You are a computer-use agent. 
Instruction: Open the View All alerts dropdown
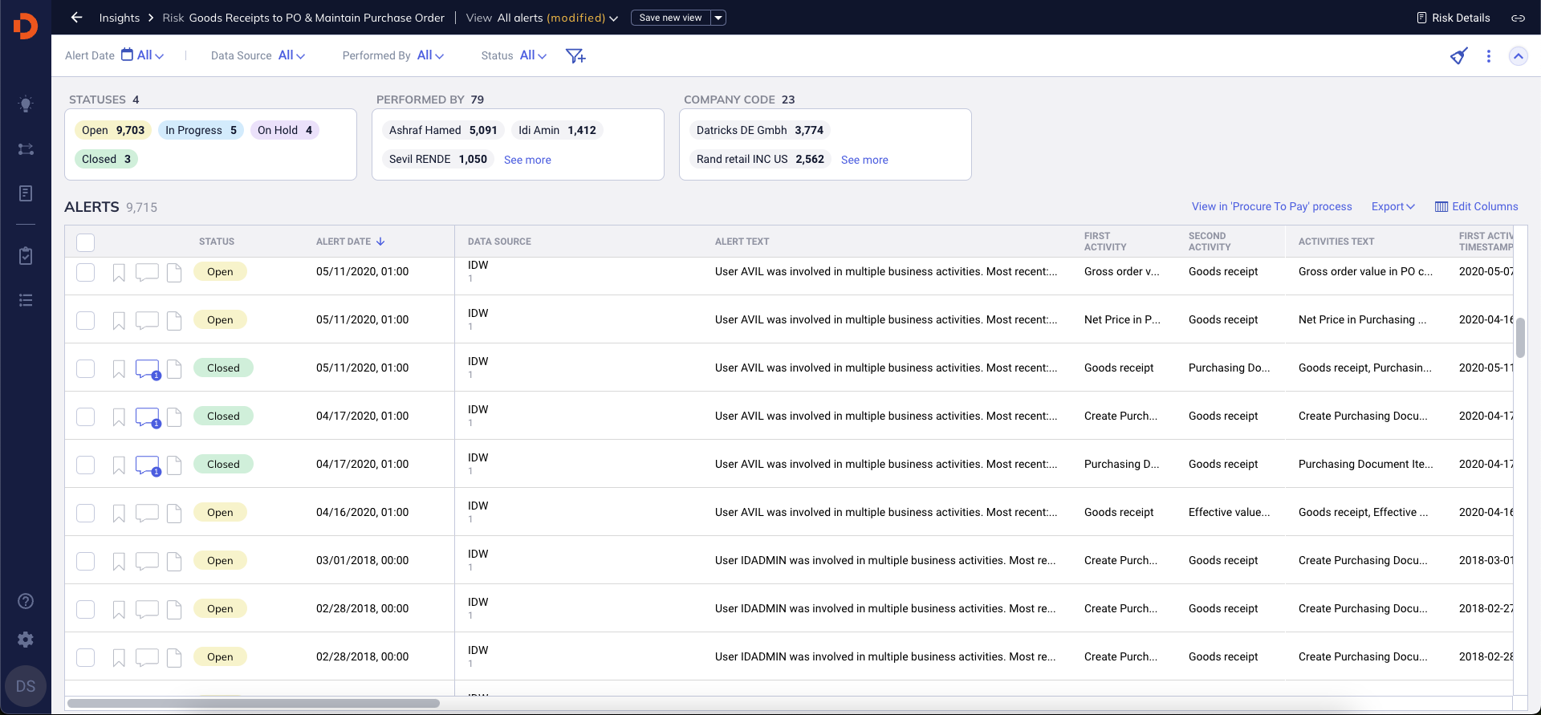pyautogui.click(x=557, y=18)
